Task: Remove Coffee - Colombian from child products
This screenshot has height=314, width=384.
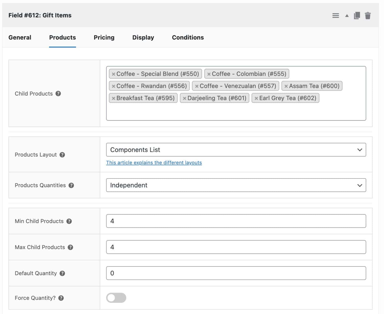Action: 209,74
